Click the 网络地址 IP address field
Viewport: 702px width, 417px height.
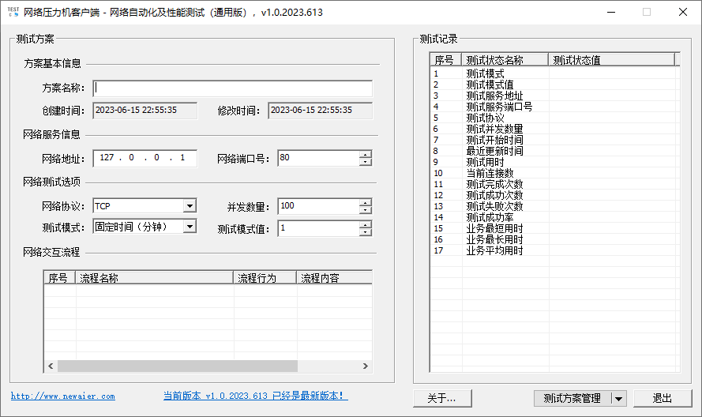coord(145,158)
